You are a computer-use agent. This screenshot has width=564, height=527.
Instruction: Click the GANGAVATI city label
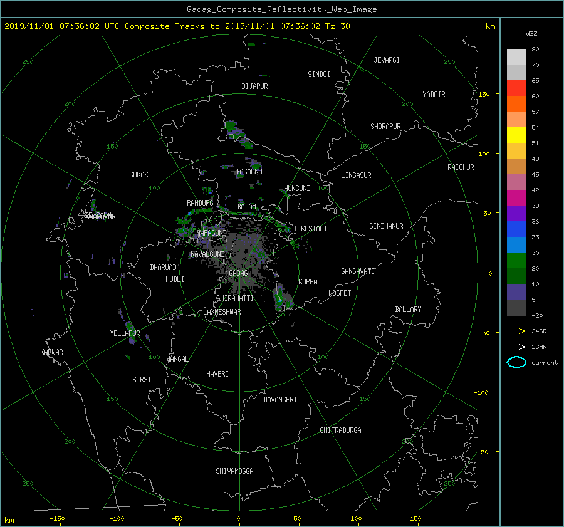358,271
